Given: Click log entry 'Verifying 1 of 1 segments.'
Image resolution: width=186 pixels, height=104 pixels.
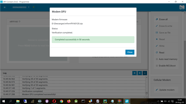Looking at the screenshot, I should [x=34, y=88].
